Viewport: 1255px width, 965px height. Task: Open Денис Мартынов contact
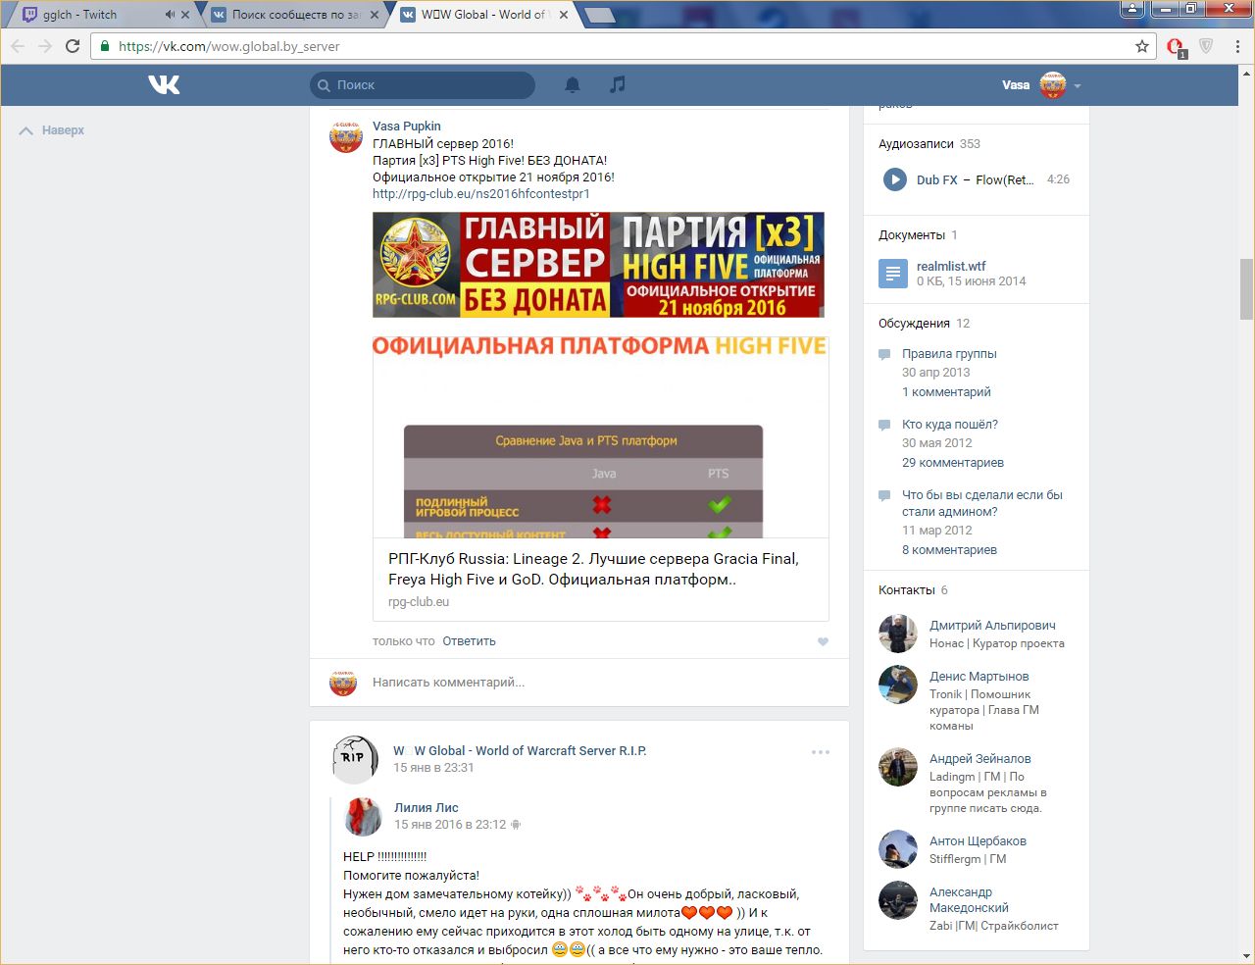click(x=979, y=677)
